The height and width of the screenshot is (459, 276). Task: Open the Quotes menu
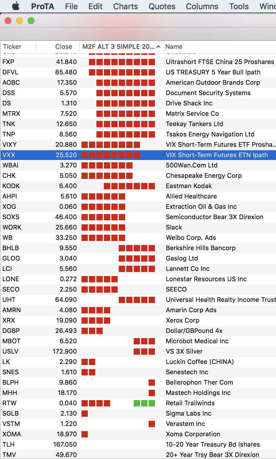coord(162,6)
